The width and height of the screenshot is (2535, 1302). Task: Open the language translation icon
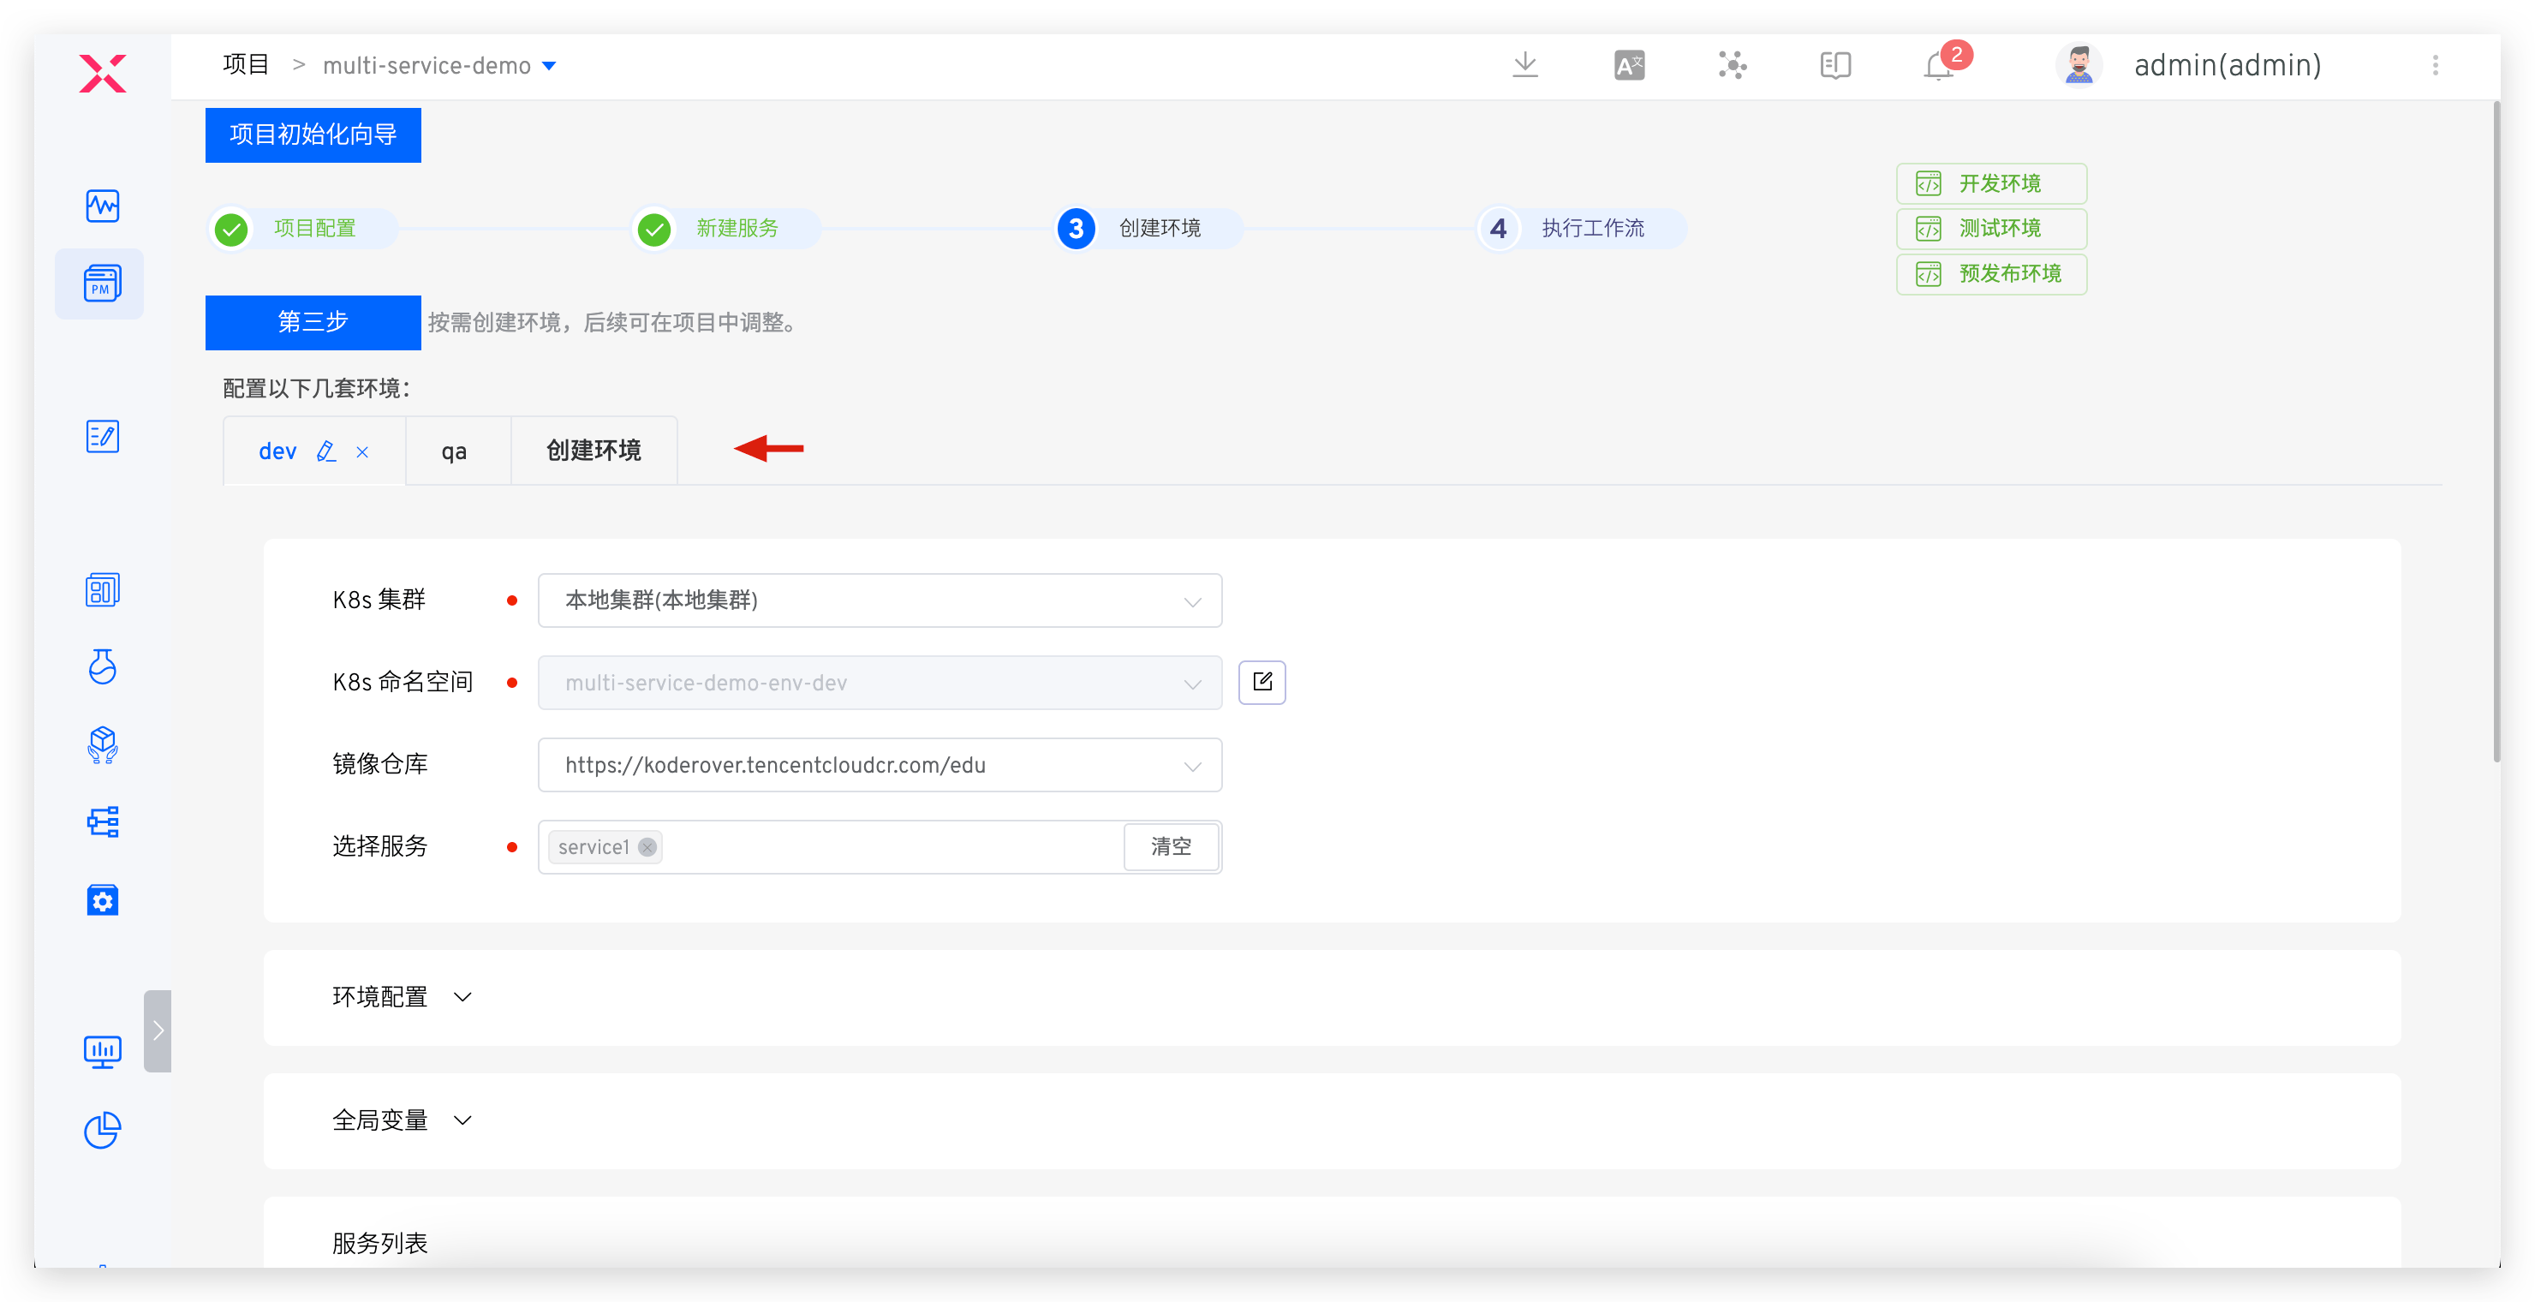pos(1629,65)
